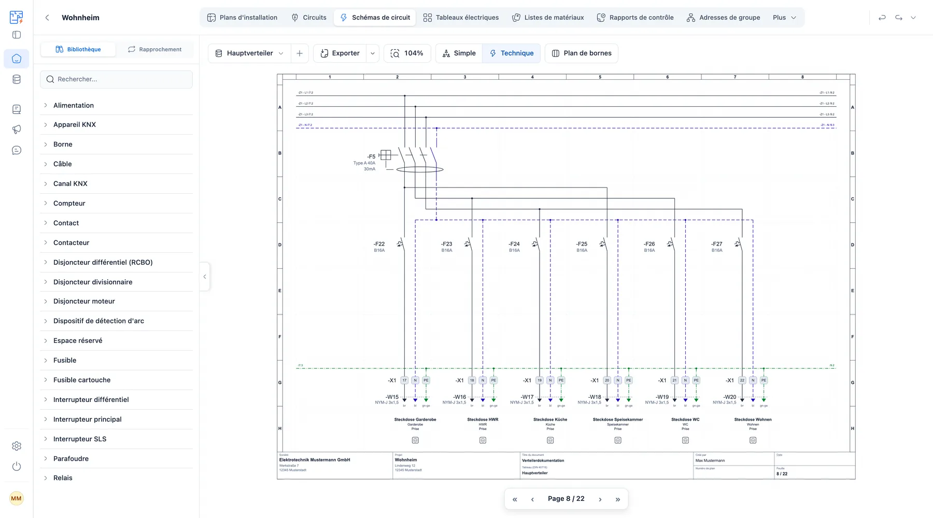Open the announcements megaphone icon
Image resolution: width=933 pixels, height=518 pixels.
(x=17, y=129)
